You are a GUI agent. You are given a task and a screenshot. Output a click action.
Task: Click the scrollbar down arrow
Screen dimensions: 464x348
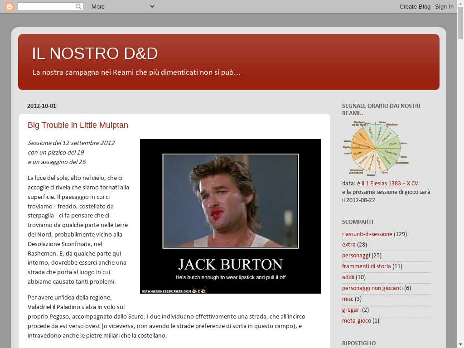coord(460,344)
